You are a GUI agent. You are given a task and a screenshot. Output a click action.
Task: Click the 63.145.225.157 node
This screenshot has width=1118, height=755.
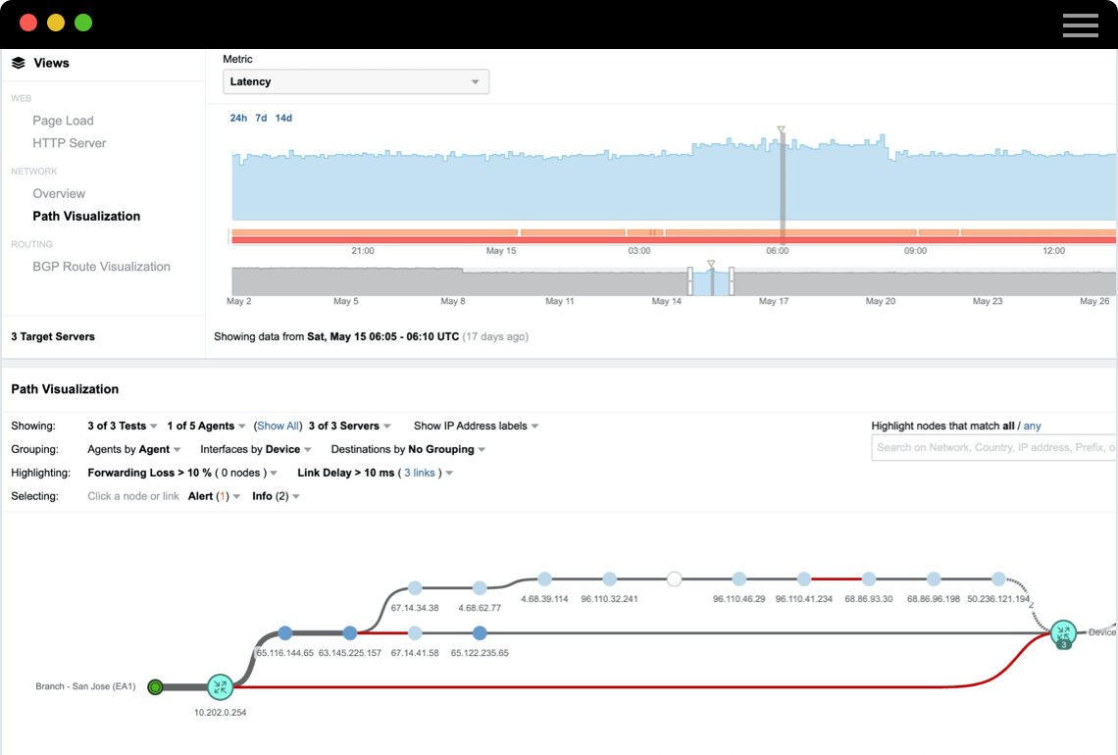click(x=350, y=633)
